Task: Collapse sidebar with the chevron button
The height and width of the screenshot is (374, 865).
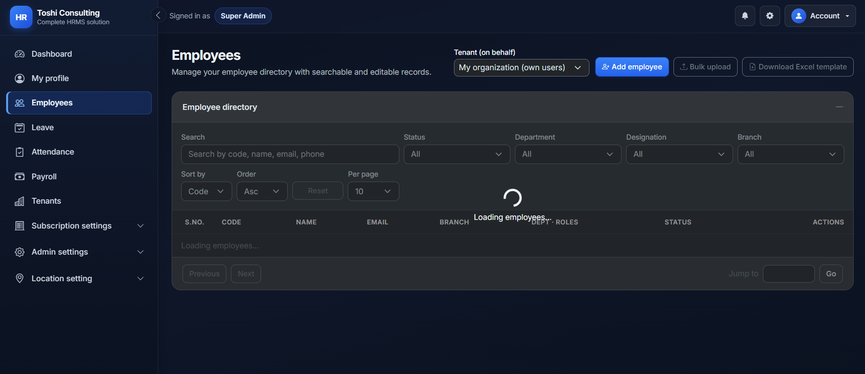Action: 158,16
